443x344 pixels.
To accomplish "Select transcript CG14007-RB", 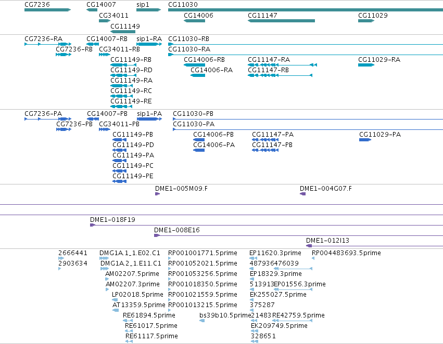I will click(x=107, y=39).
